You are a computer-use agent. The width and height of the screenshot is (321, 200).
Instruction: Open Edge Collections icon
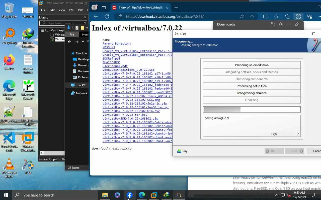287,16
